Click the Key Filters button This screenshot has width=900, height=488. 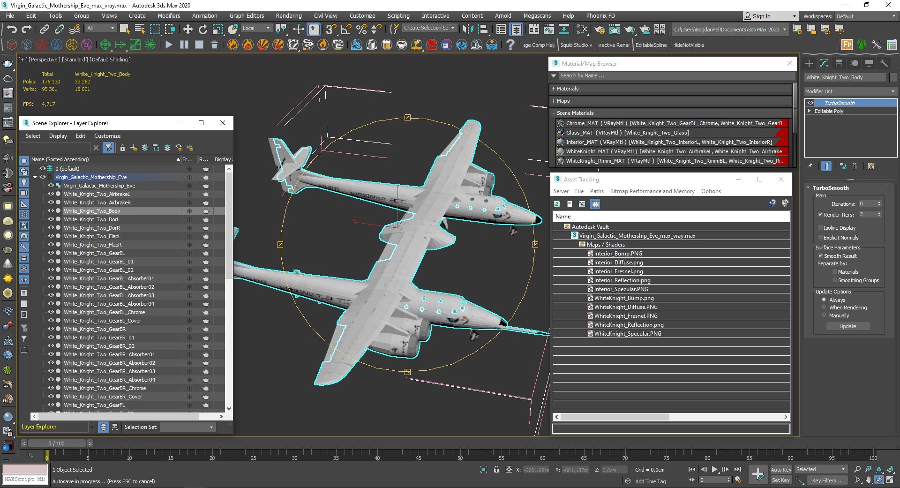tap(826, 480)
